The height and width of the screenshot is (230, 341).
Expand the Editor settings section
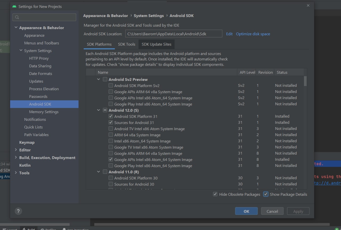(16, 150)
